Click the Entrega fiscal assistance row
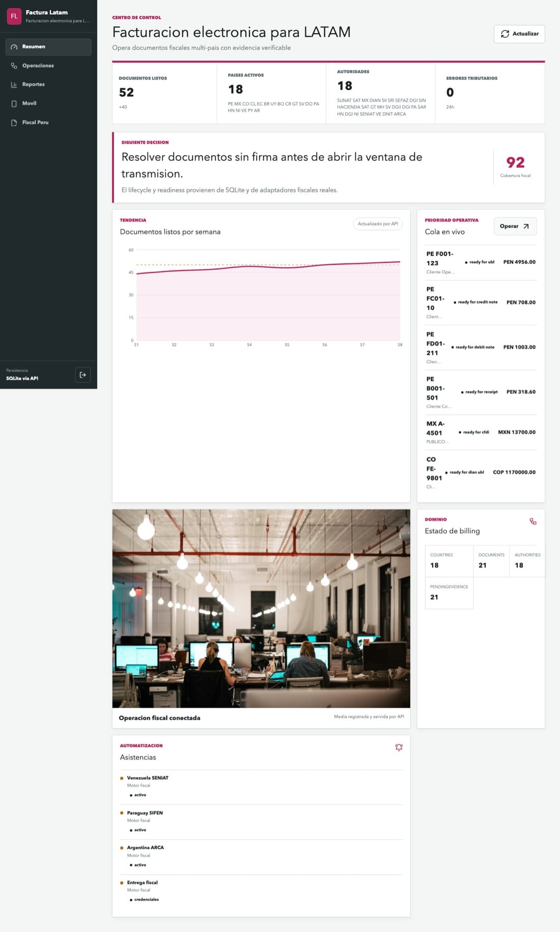The height and width of the screenshot is (932, 560). 261,892
